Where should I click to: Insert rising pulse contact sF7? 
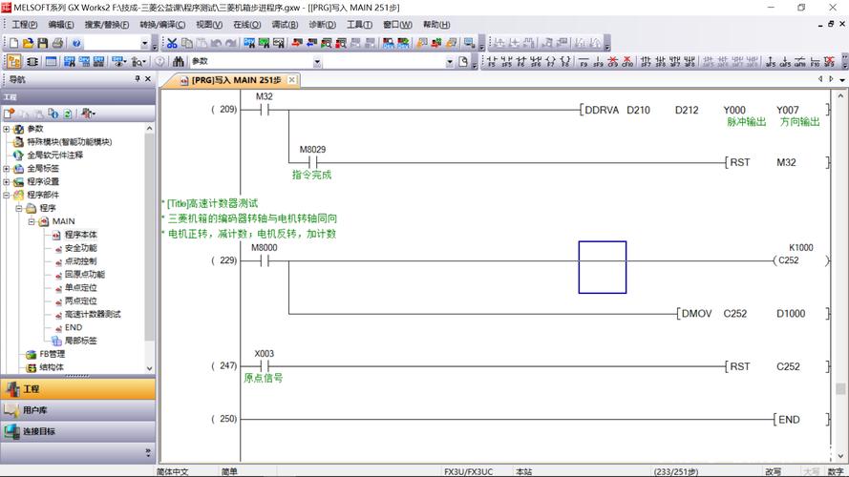point(646,62)
